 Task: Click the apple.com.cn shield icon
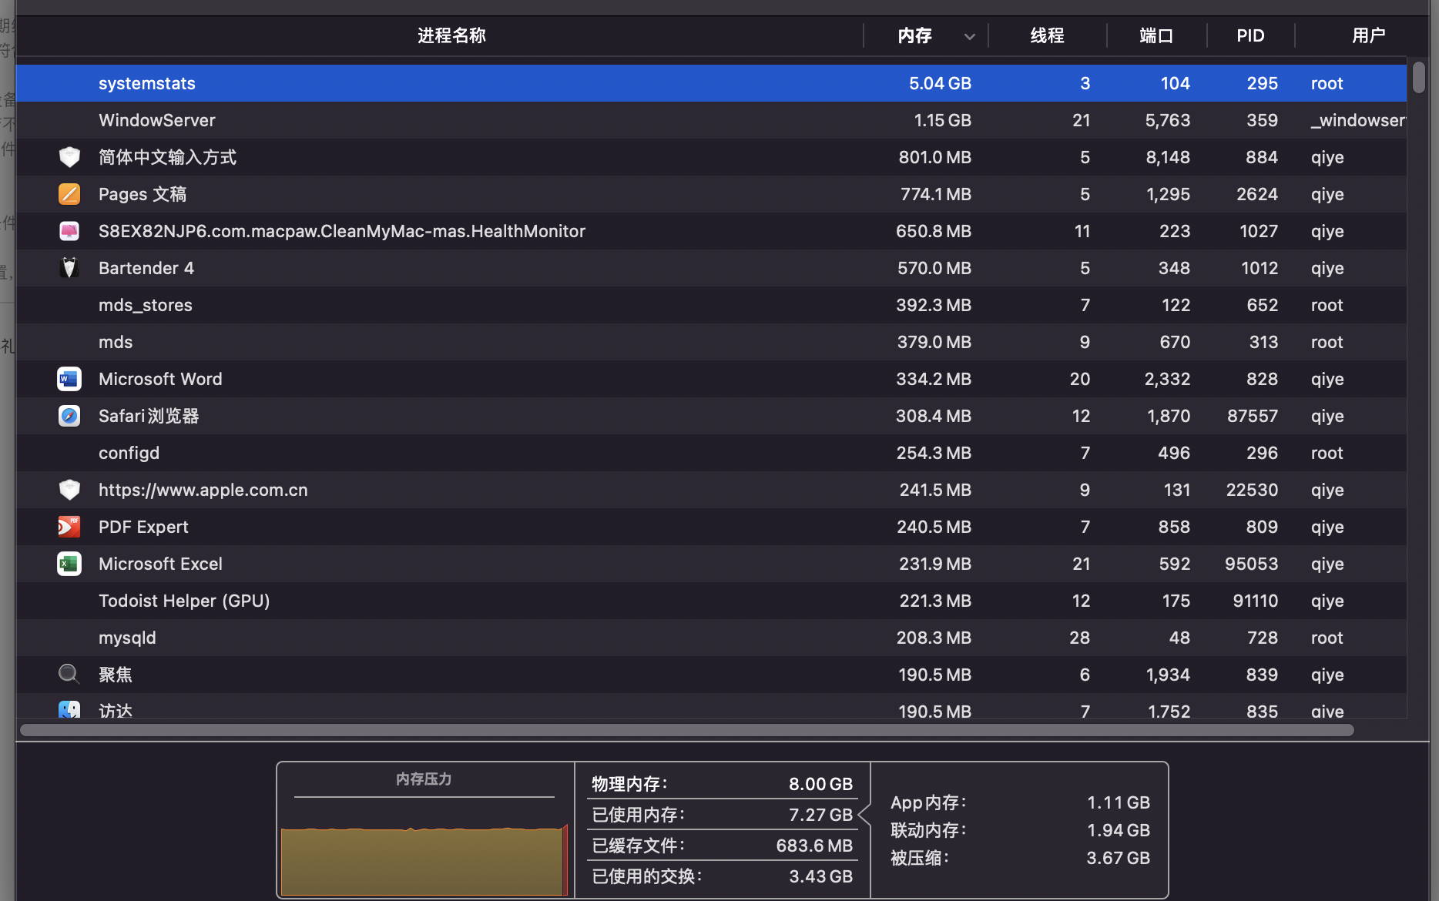(69, 490)
